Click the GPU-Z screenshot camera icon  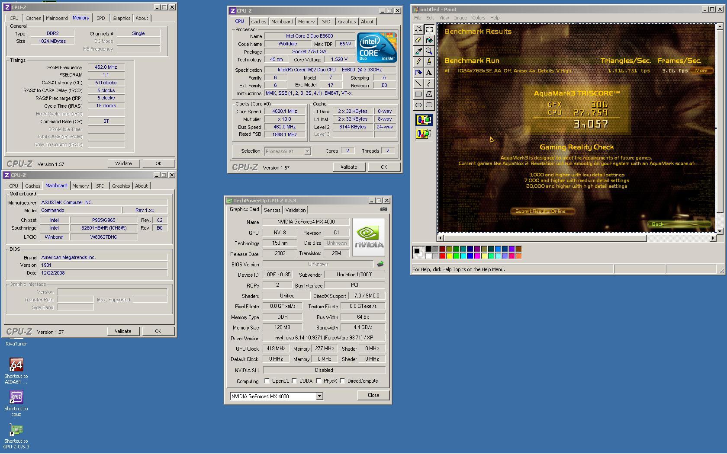[383, 209]
